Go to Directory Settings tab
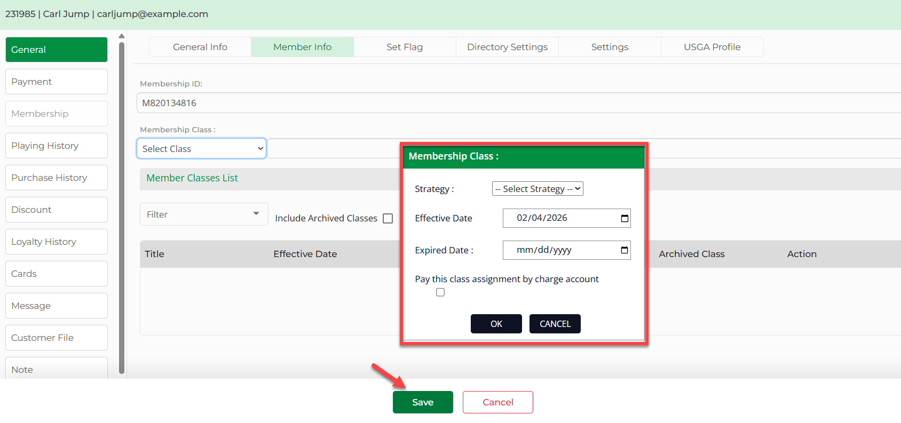 click(507, 47)
